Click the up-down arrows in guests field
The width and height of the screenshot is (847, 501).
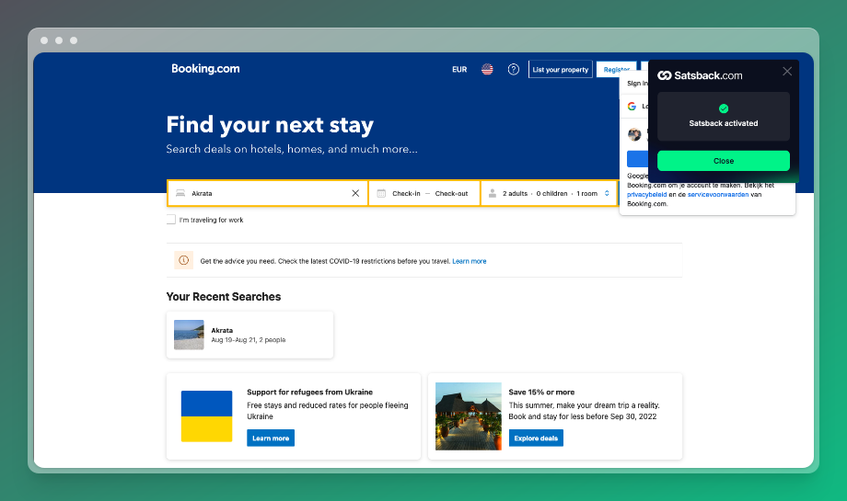607,193
